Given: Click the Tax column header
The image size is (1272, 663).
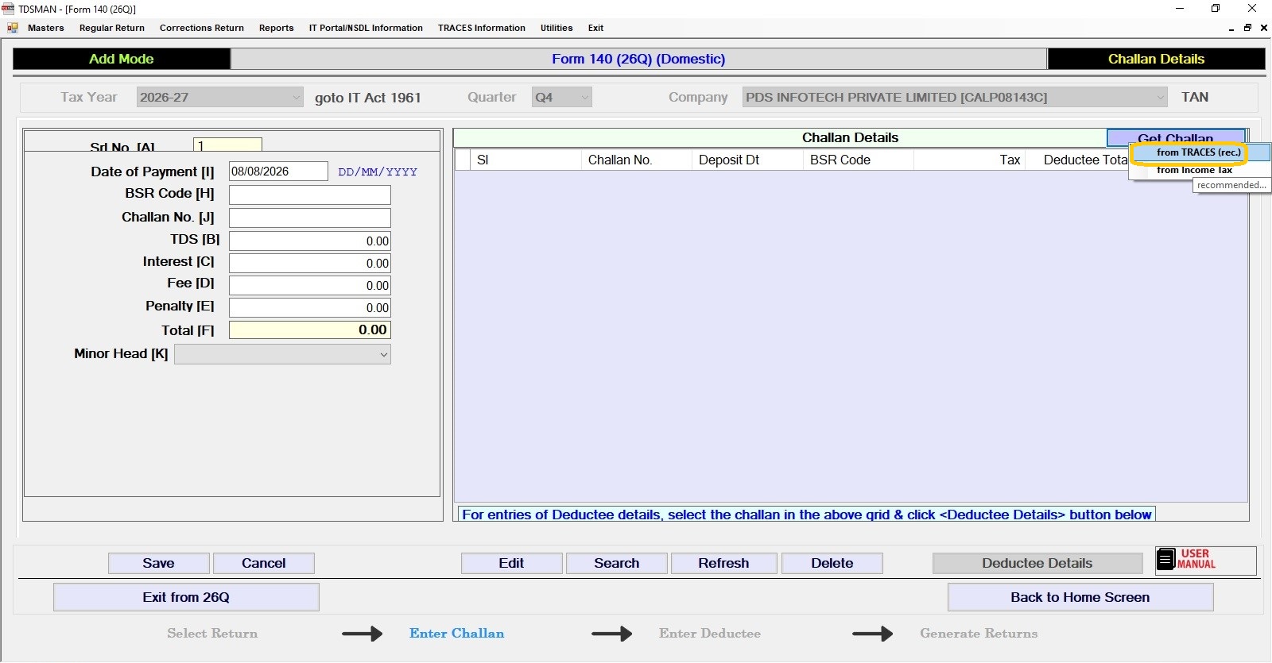Looking at the screenshot, I should [x=969, y=160].
